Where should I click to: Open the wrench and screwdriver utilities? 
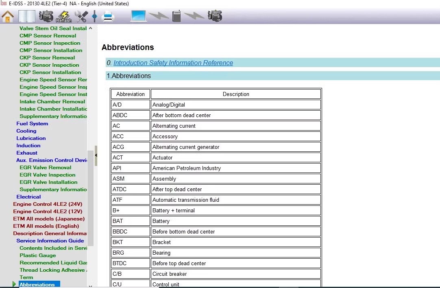coord(81,16)
